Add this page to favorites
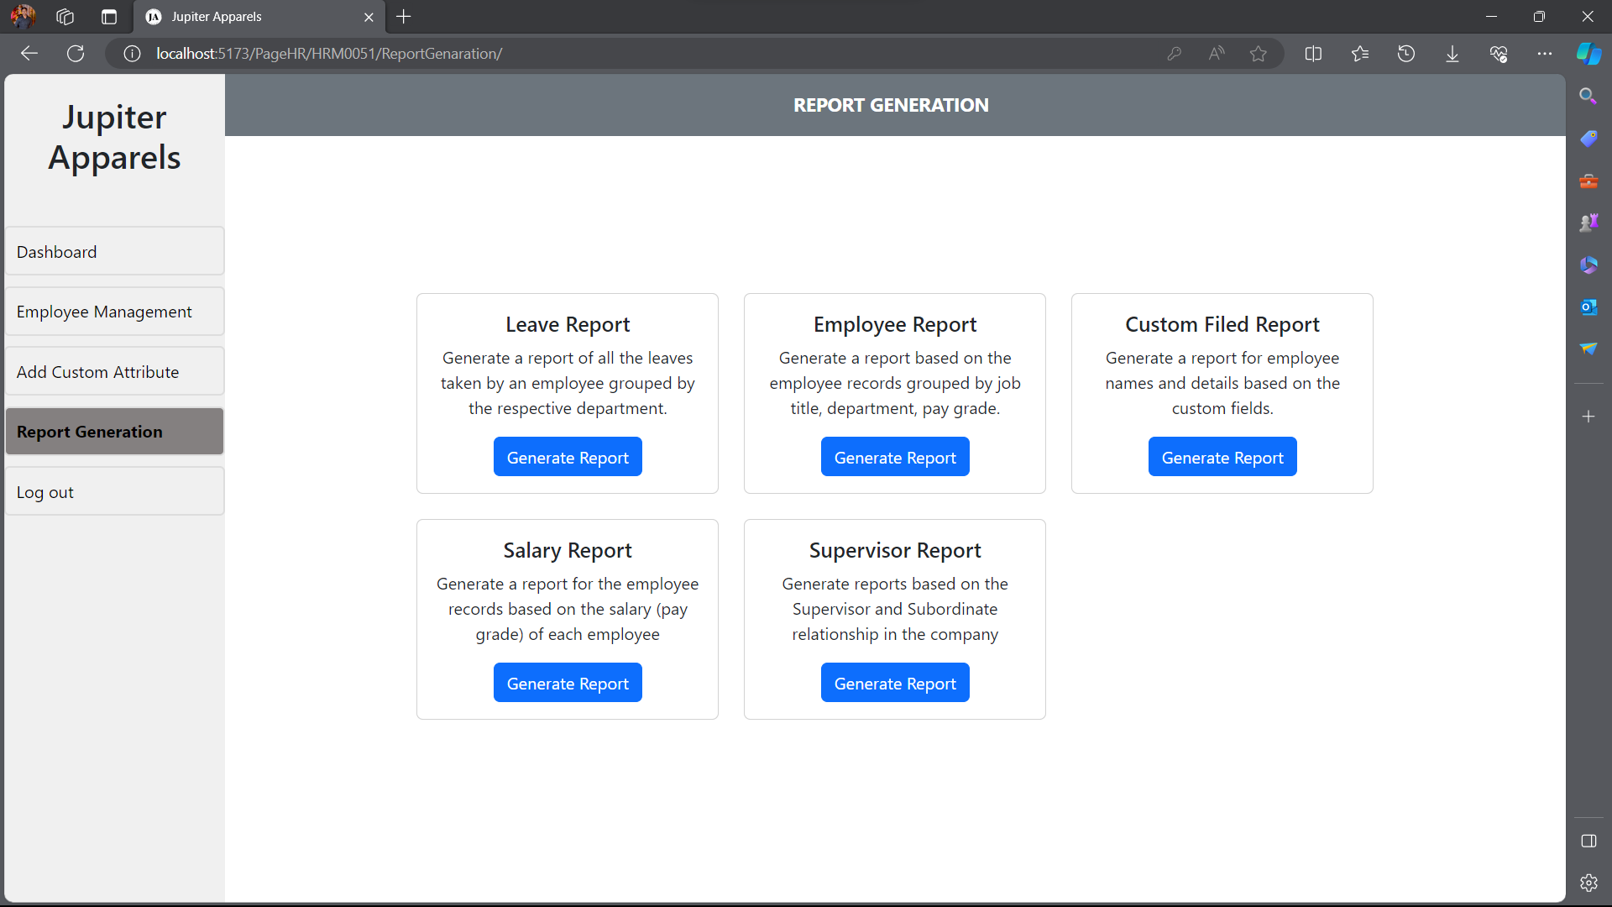Image resolution: width=1612 pixels, height=907 pixels. coord(1259,53)
